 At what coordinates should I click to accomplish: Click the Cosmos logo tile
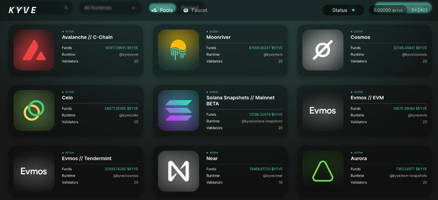click(x=322, y=50)
